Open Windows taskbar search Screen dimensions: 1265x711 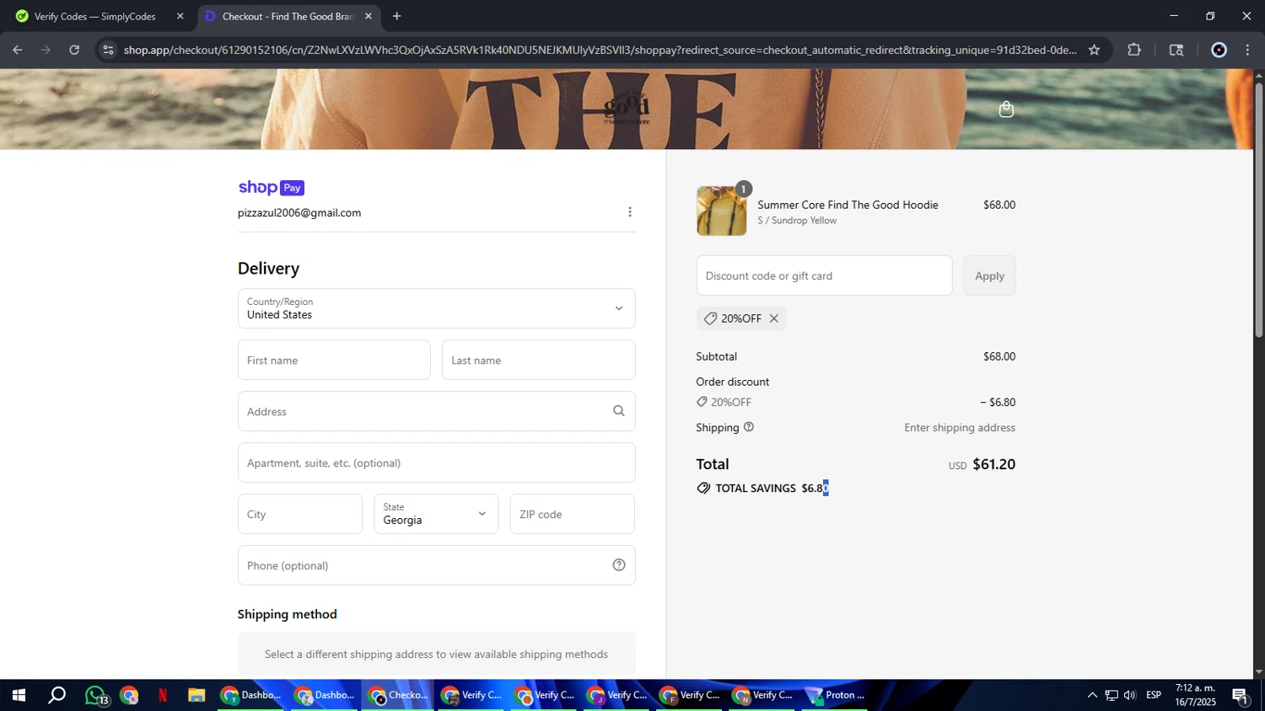pyautogui.click(x=57, y=695)
